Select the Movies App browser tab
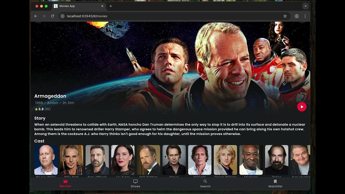The width and height of the screenshot is (345, 194). click(79, 6)
